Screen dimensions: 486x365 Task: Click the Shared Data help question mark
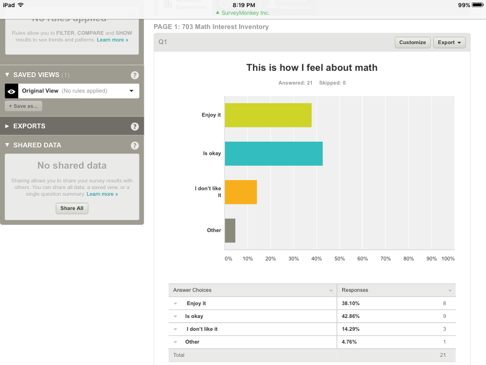tap(135, 145)
